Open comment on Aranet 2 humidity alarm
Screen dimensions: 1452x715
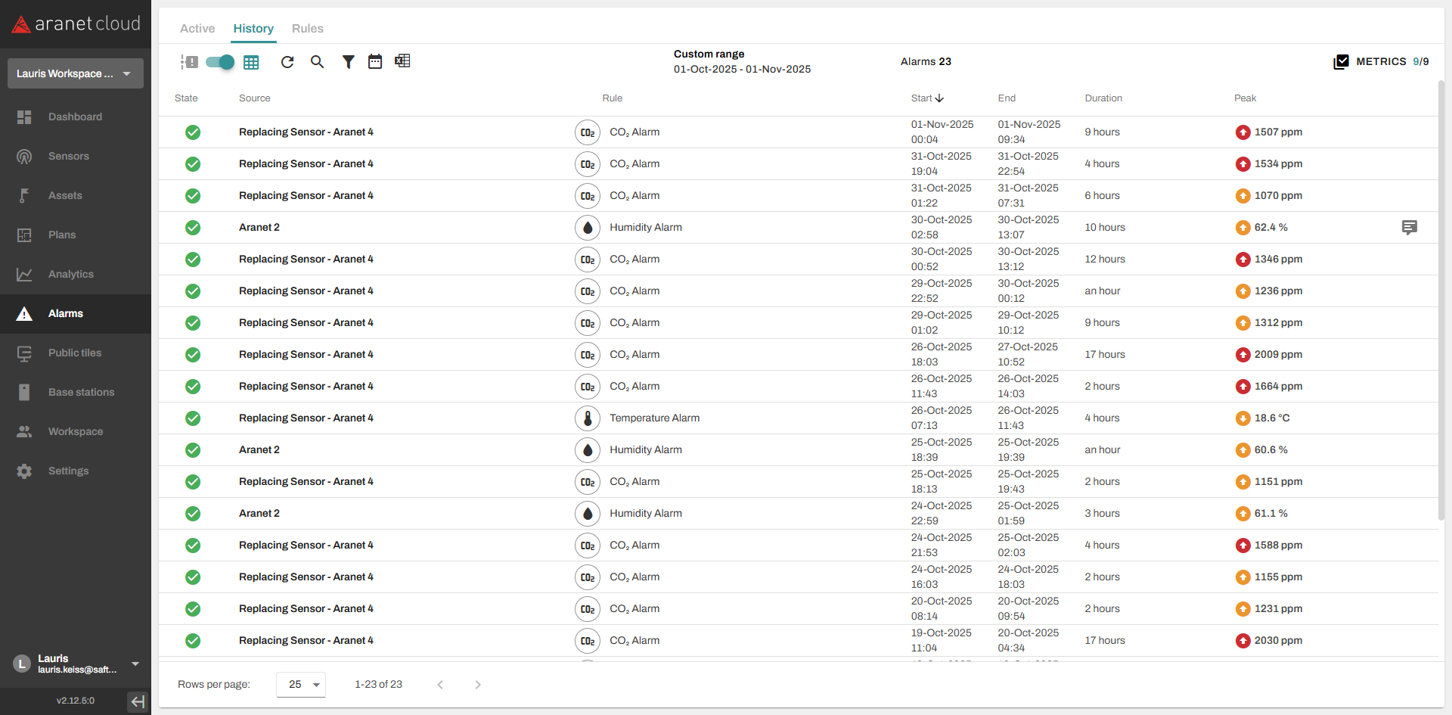pos(1409,228)
